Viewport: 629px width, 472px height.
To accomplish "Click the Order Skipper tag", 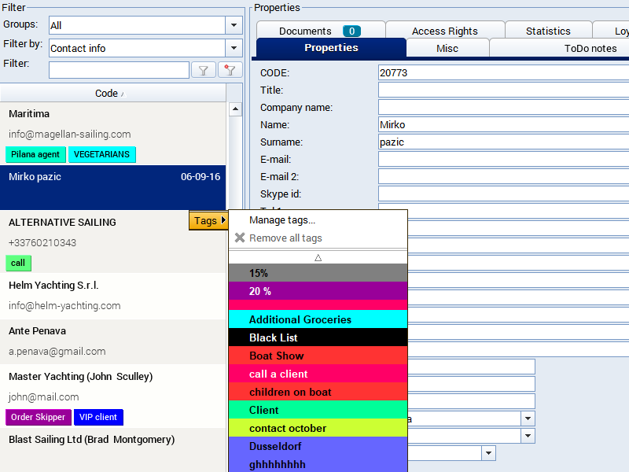I will click(x=39, y=417).
